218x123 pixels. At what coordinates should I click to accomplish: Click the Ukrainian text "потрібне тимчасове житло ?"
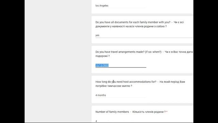click(114, 86)
